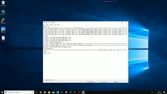Image resolution: width=167 pixels, height=94 pixels.
Task: Open the Help menu in Notepad
Action: pyautogui.click(x=58, y=25)
